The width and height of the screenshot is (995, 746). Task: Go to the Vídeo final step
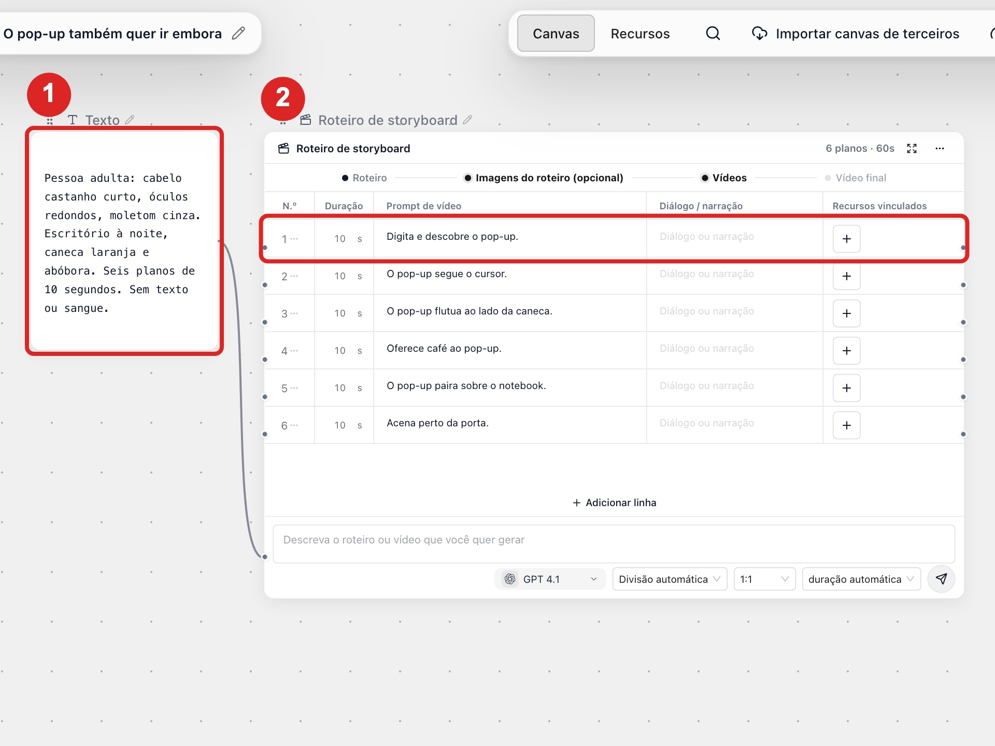coord(856,178)
